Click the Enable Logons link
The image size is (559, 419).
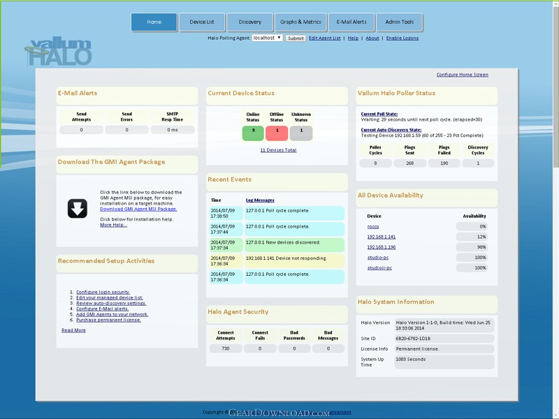click(x=402, y=38)
